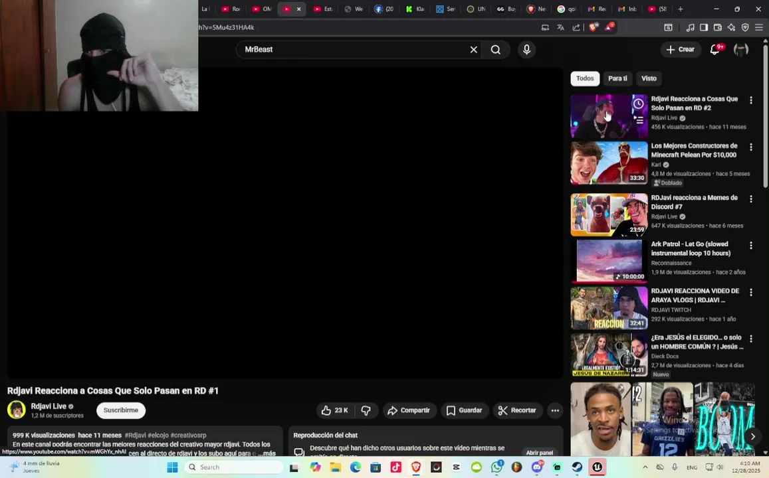Screen dimensions: 769x478
Task: Open options for Memes de Discord #7 video
Action: [751, 199]
